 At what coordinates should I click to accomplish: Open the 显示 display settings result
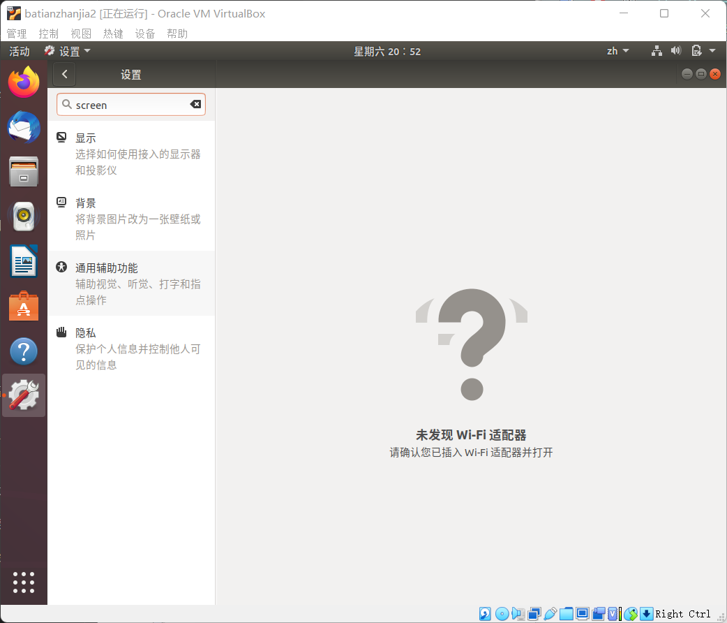point(131,154)
